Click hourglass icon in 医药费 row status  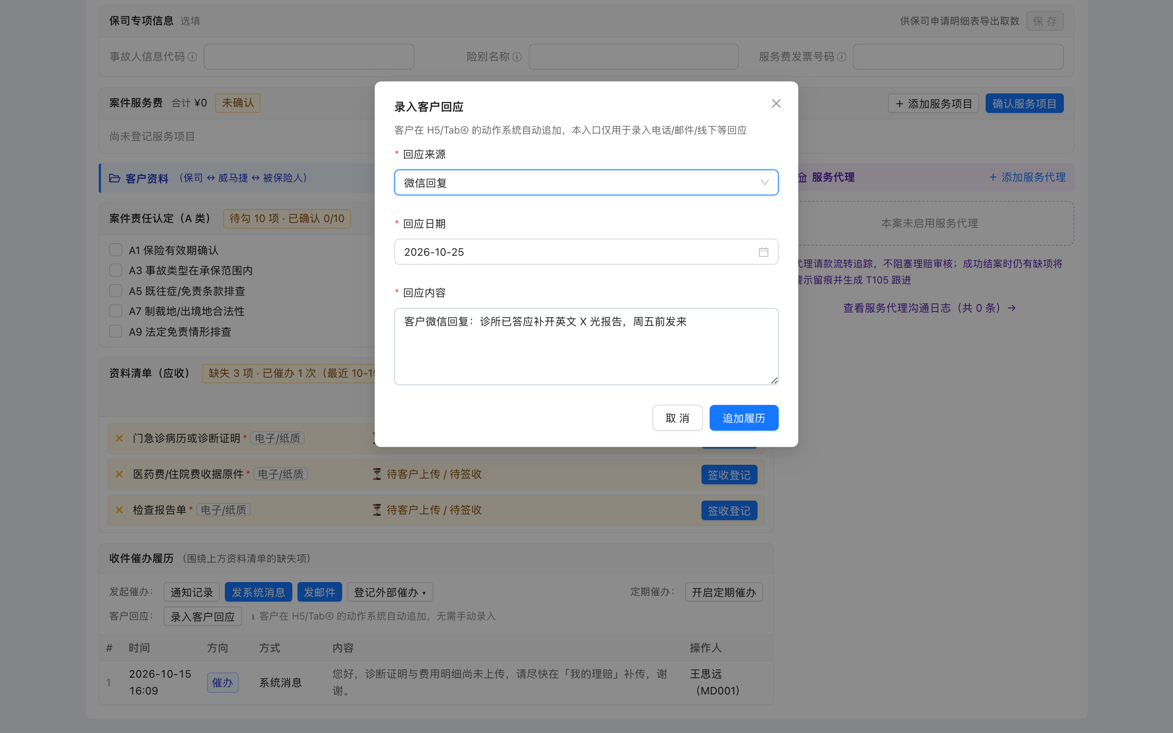tap(377, 474)
